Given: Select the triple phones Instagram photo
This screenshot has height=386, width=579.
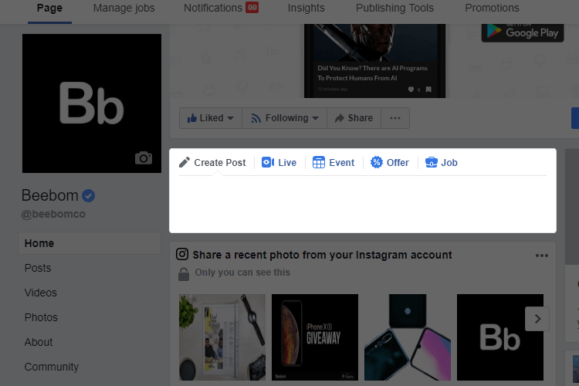Looking at the screenshot, I should click(x=408, y=337).
